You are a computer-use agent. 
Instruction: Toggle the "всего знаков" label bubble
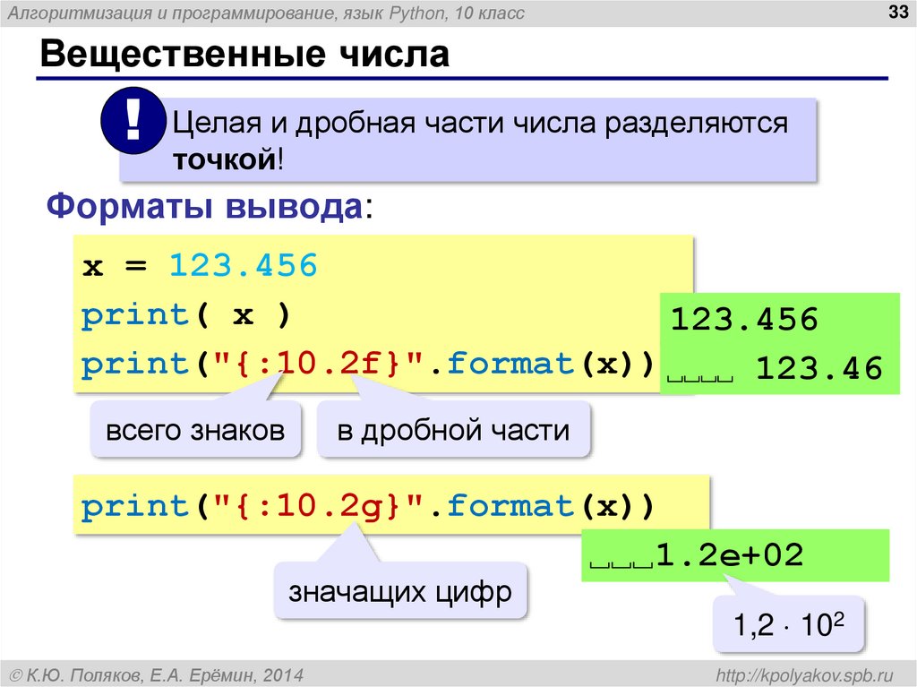click(197, 429)
